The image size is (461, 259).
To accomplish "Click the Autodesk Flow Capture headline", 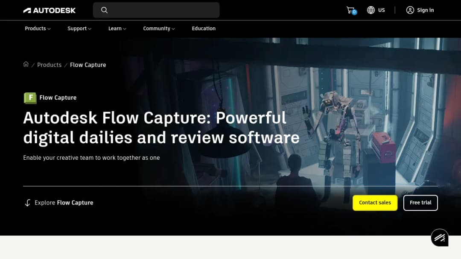I will pyautogui.click(x=161, y=128).
